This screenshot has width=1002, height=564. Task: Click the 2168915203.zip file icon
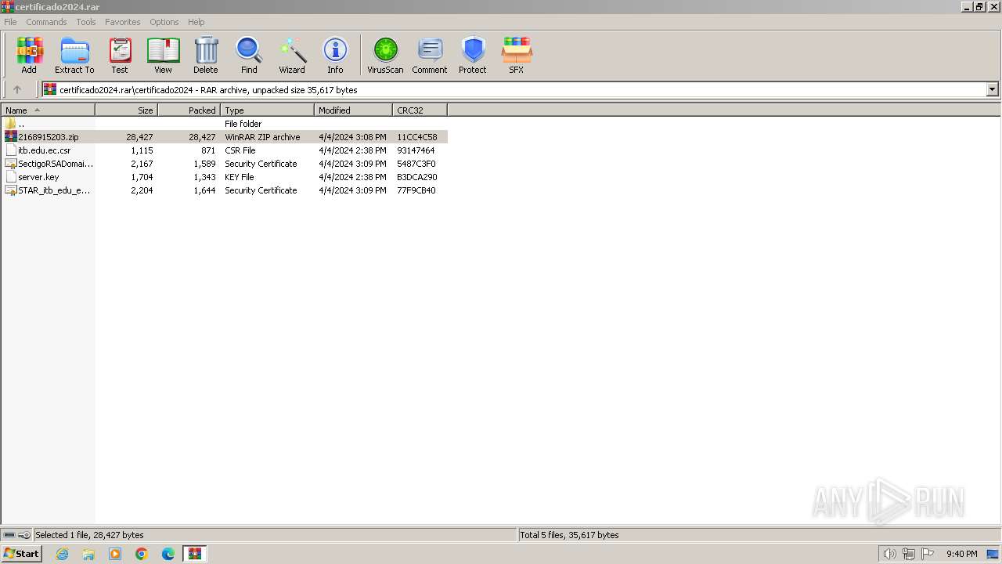(10, 137)
